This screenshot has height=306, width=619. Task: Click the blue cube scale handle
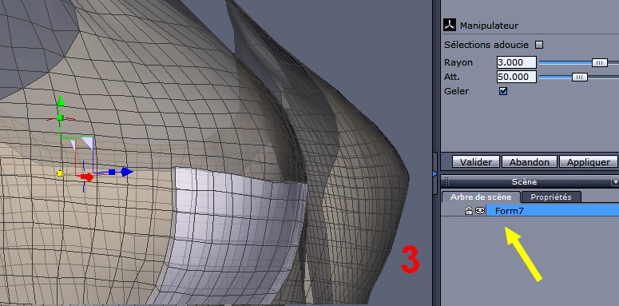(112, 172)
